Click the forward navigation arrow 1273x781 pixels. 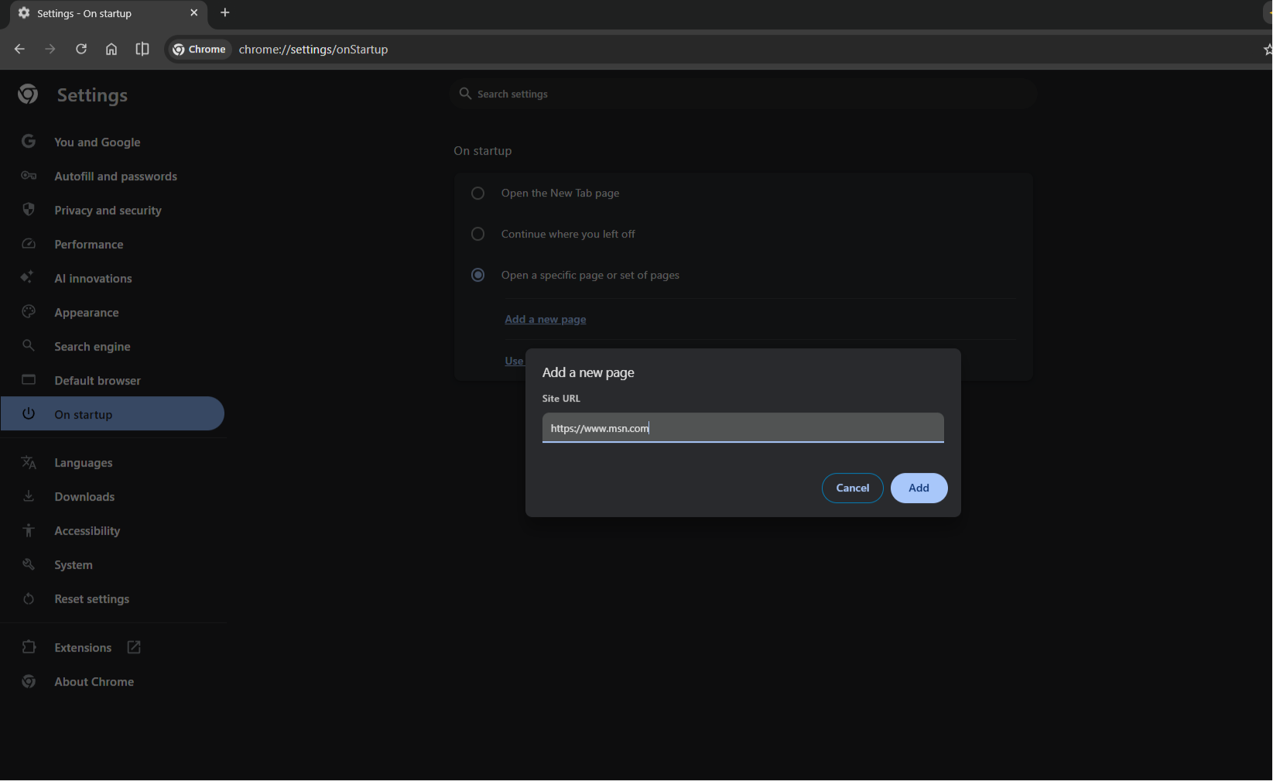pos(50,49)
